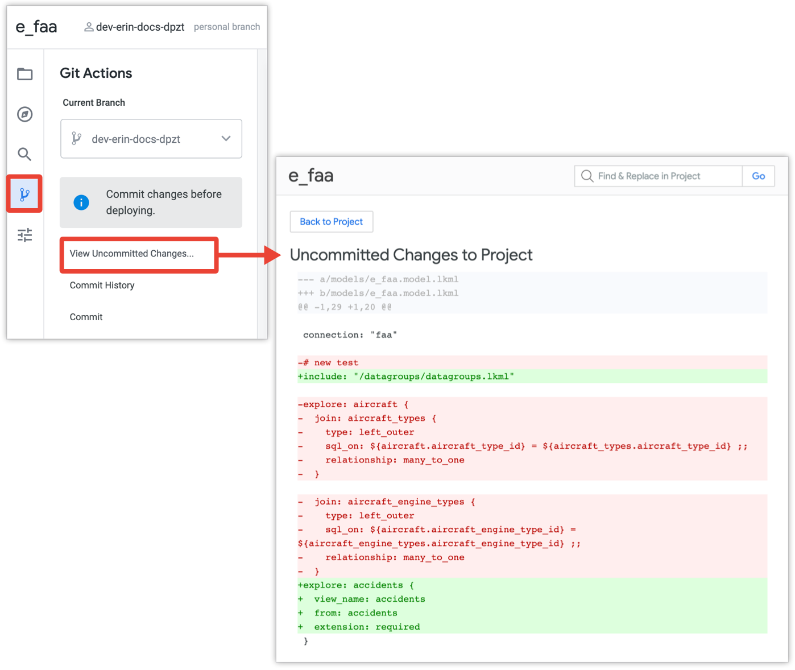Open the project settings sliders icon

(x=25, y=235)
